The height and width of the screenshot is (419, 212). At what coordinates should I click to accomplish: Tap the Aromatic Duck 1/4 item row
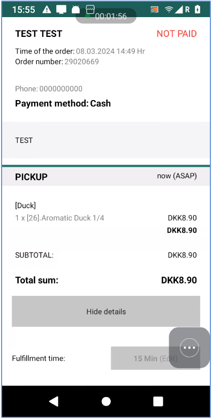point(106,218)
